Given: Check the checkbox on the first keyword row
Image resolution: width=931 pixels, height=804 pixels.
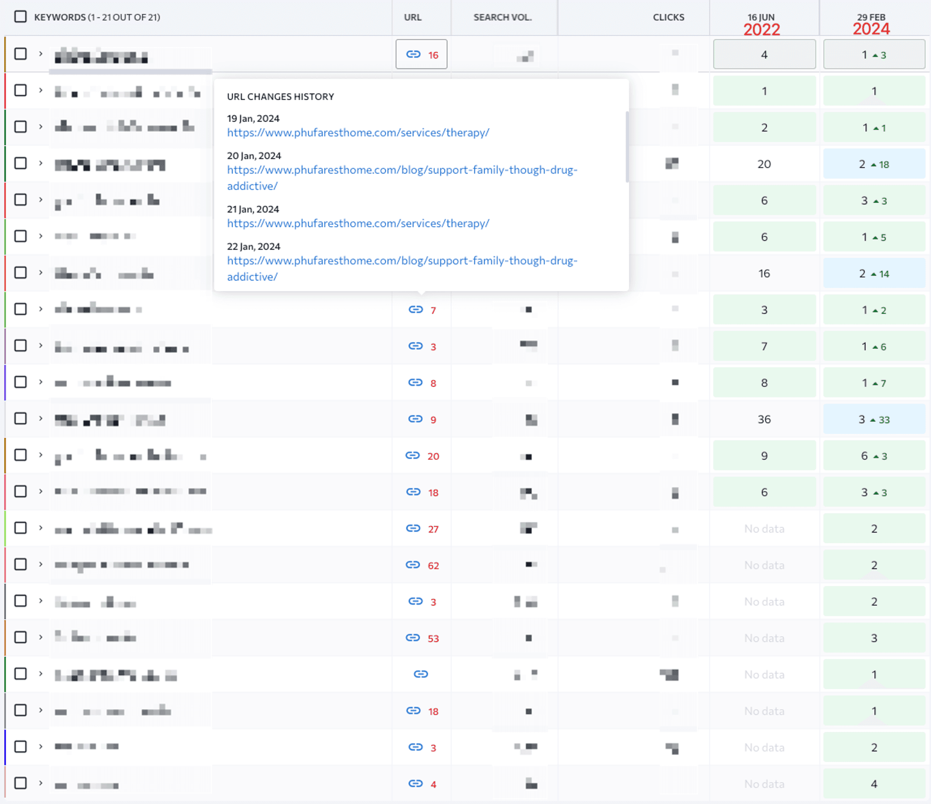Looking at the screenshot, I should 20,54.
